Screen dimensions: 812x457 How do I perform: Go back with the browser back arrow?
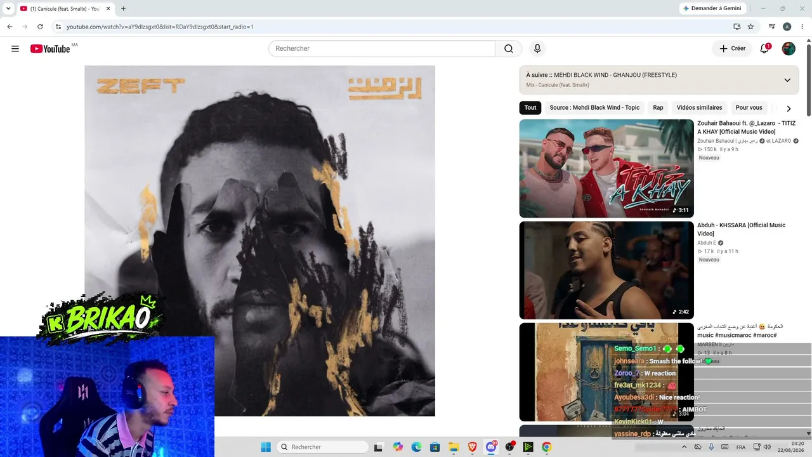click(x=10, y=27)
